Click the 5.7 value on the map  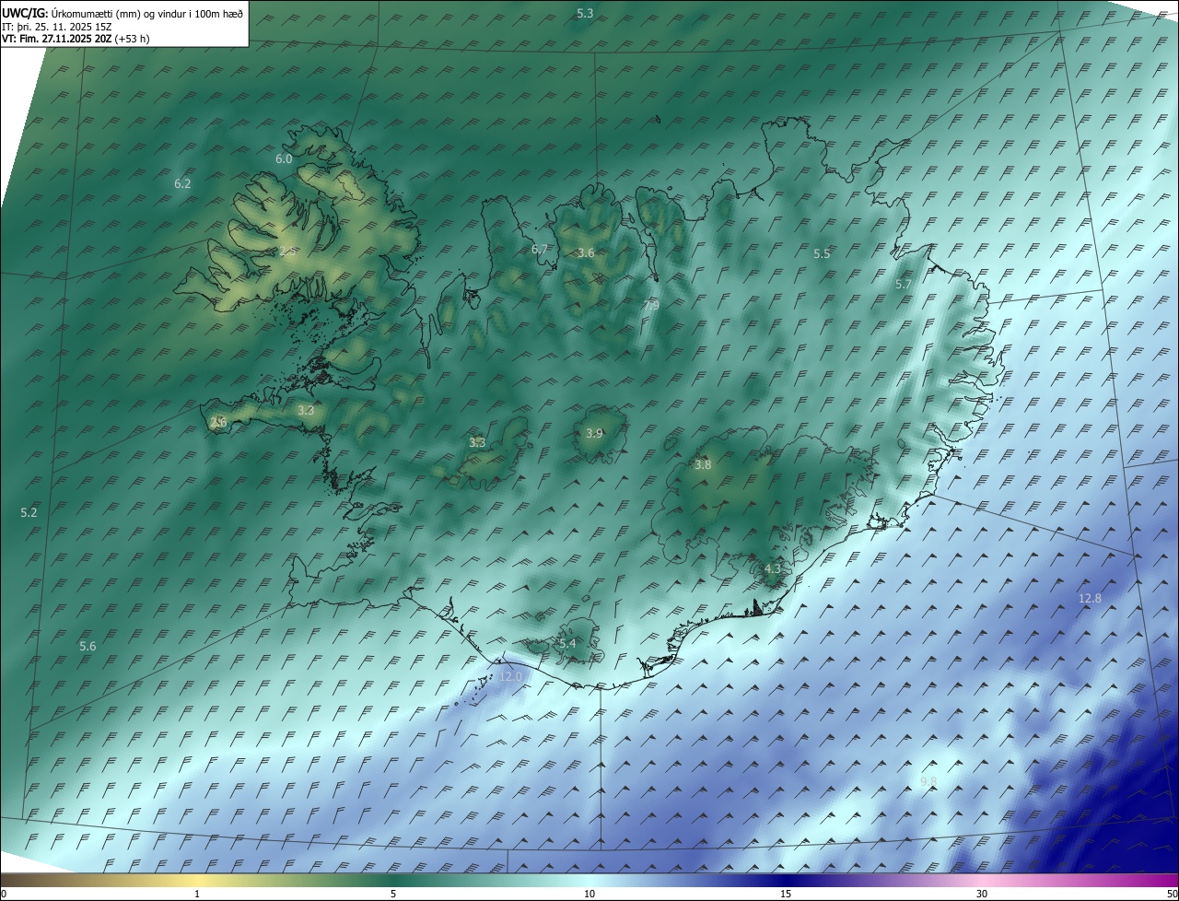(904, 285)
